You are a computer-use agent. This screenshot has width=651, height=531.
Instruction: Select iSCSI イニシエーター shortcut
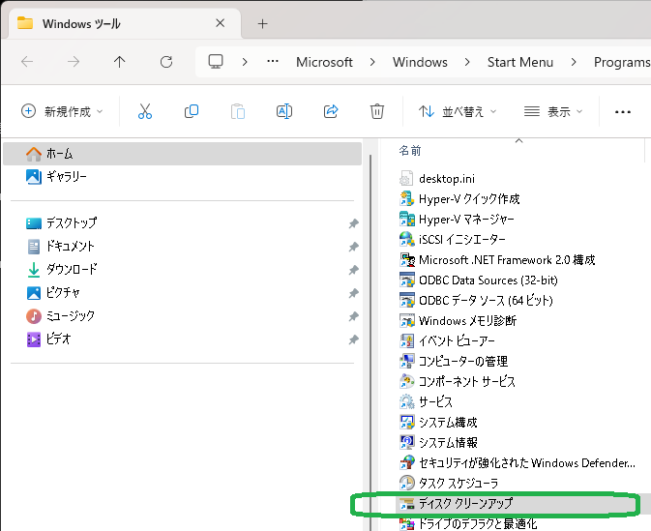[x=452, y=240]
